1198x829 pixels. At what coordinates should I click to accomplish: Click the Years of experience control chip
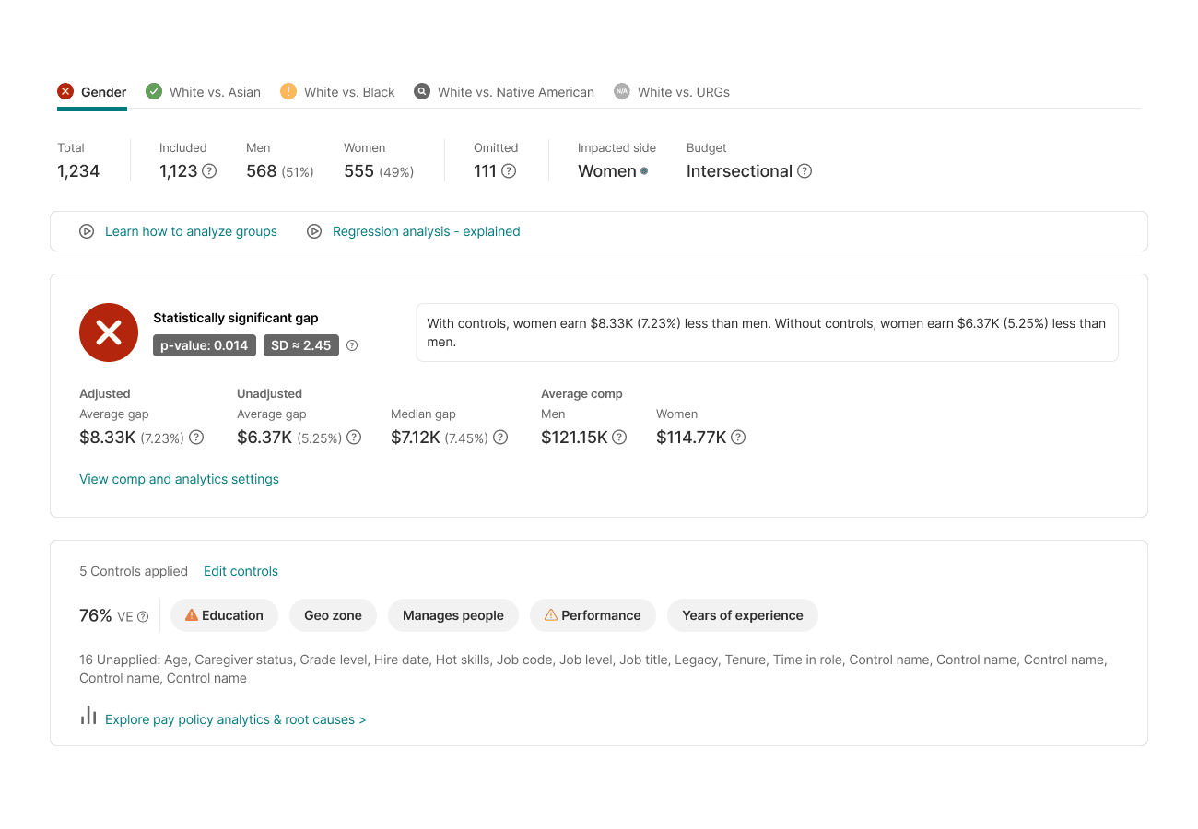tap(743, 615)
